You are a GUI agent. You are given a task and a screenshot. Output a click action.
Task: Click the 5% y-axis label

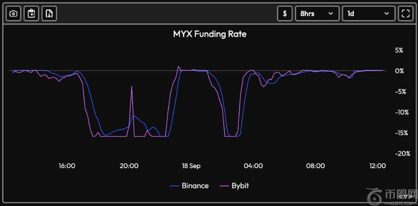tap(399, 50)
